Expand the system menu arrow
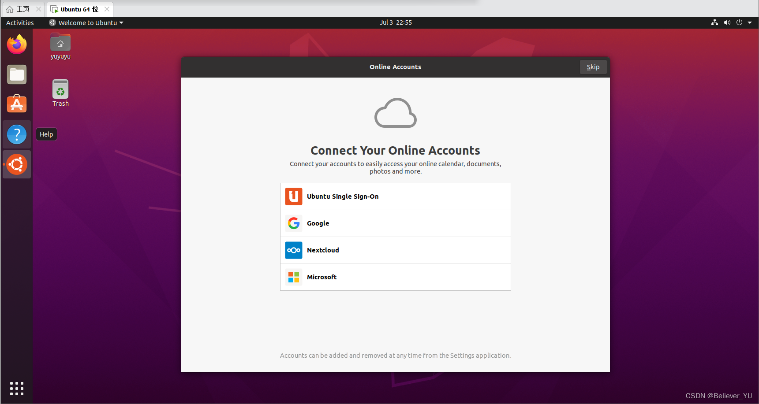 (x=750, y=22)
